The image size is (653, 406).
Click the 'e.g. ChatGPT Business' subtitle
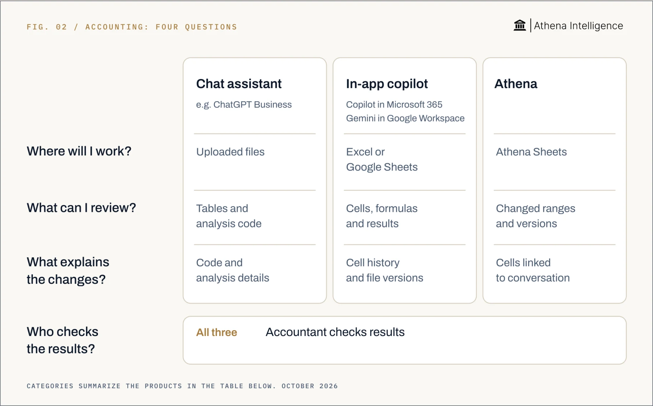(x=244, y=104)
